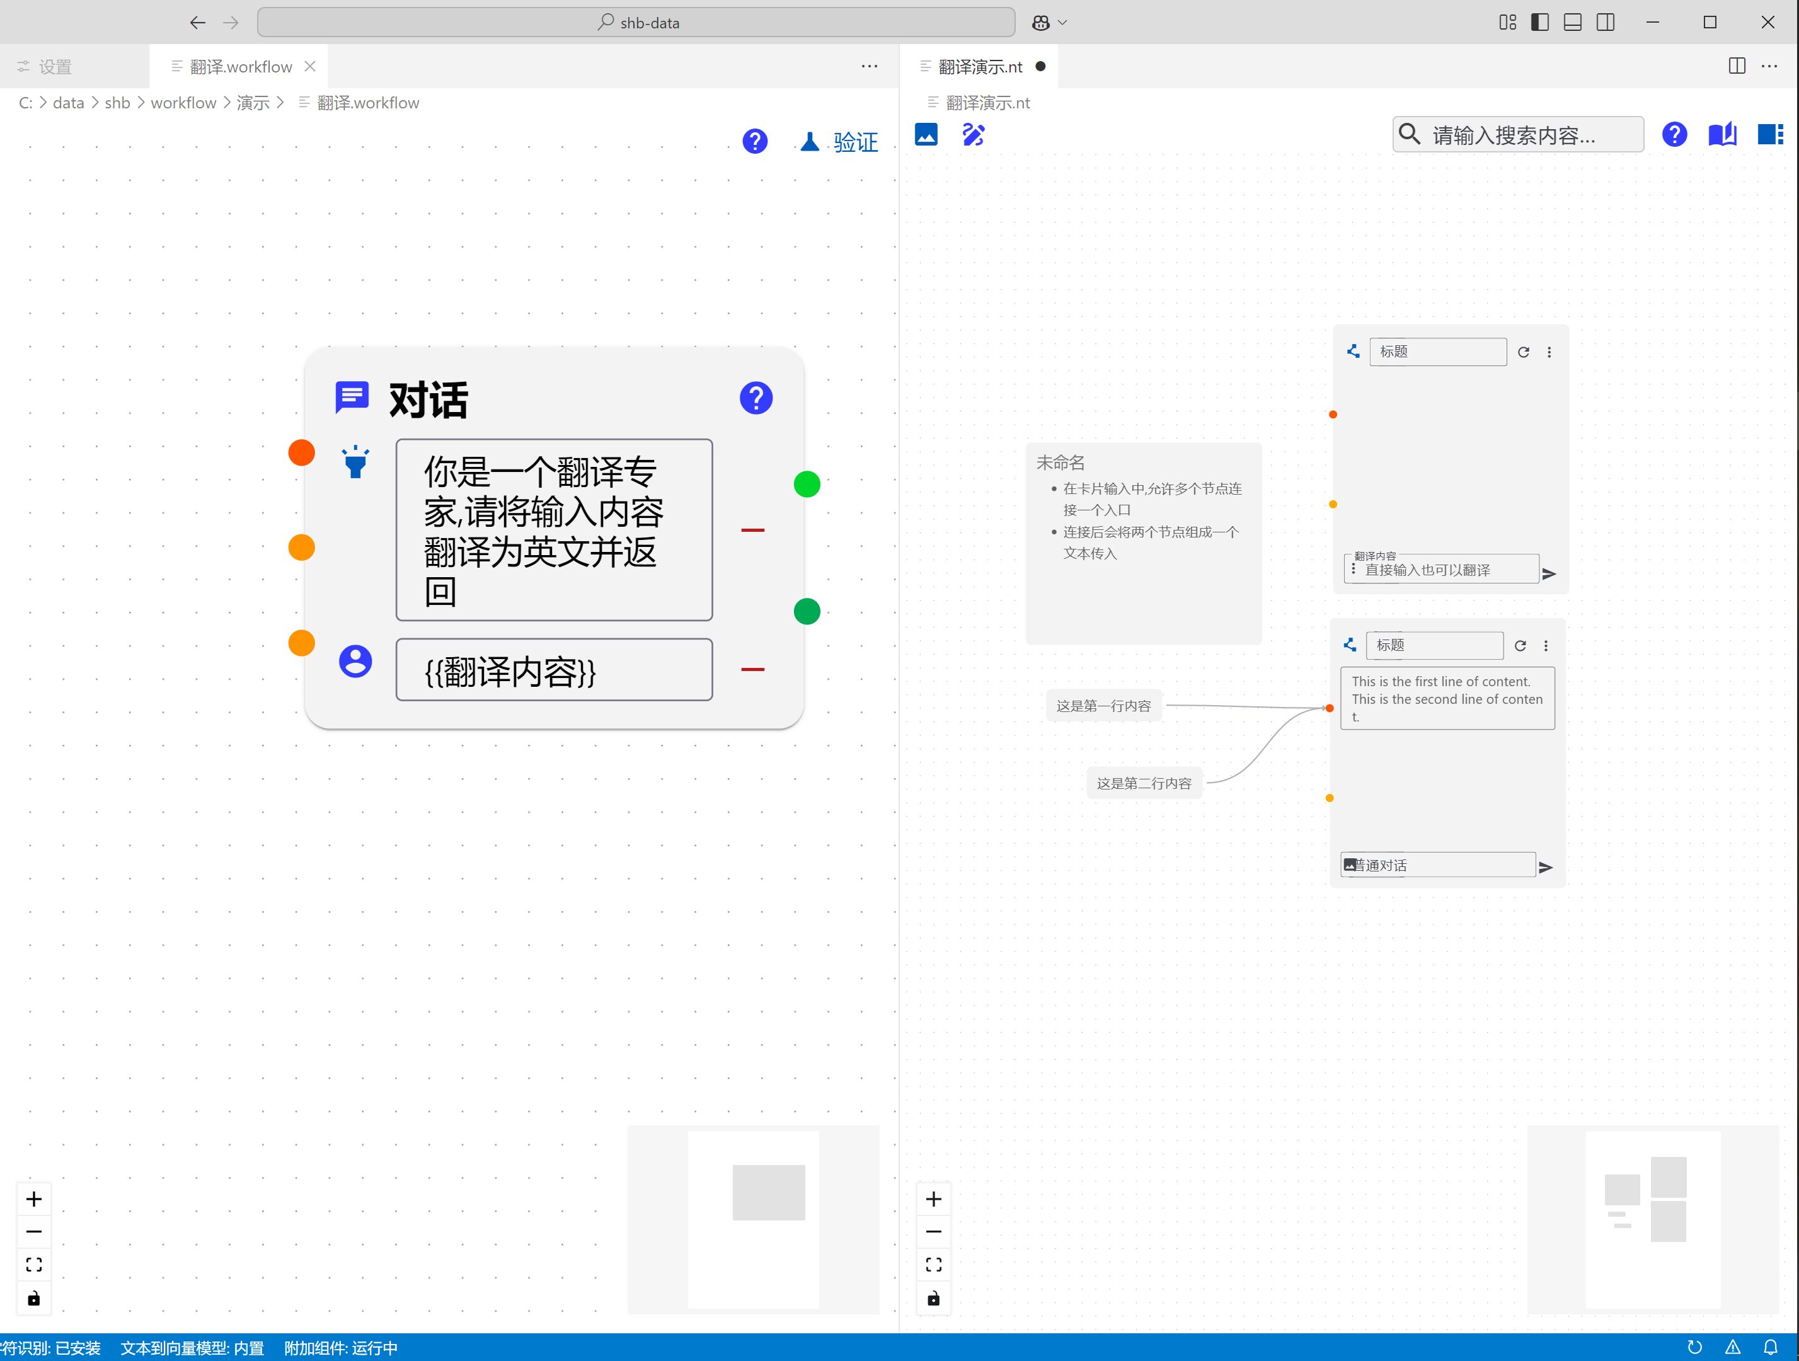Expand the Copilot dropdown chevron in the title bar

1062,23
